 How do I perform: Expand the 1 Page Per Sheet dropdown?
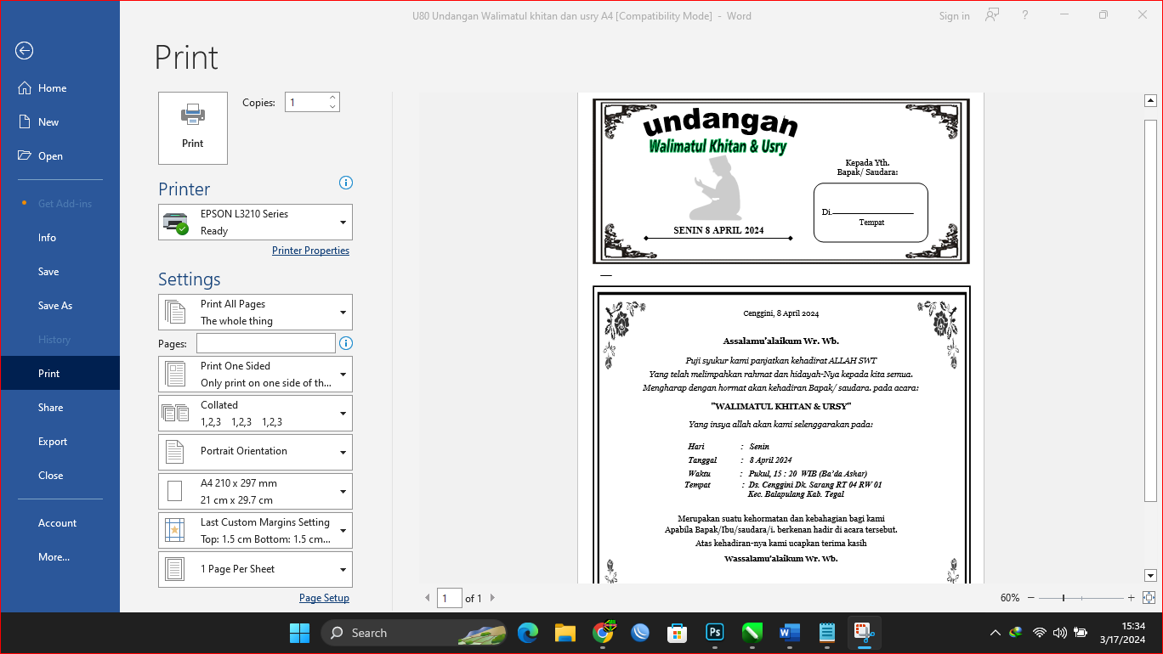click(255, 570)
